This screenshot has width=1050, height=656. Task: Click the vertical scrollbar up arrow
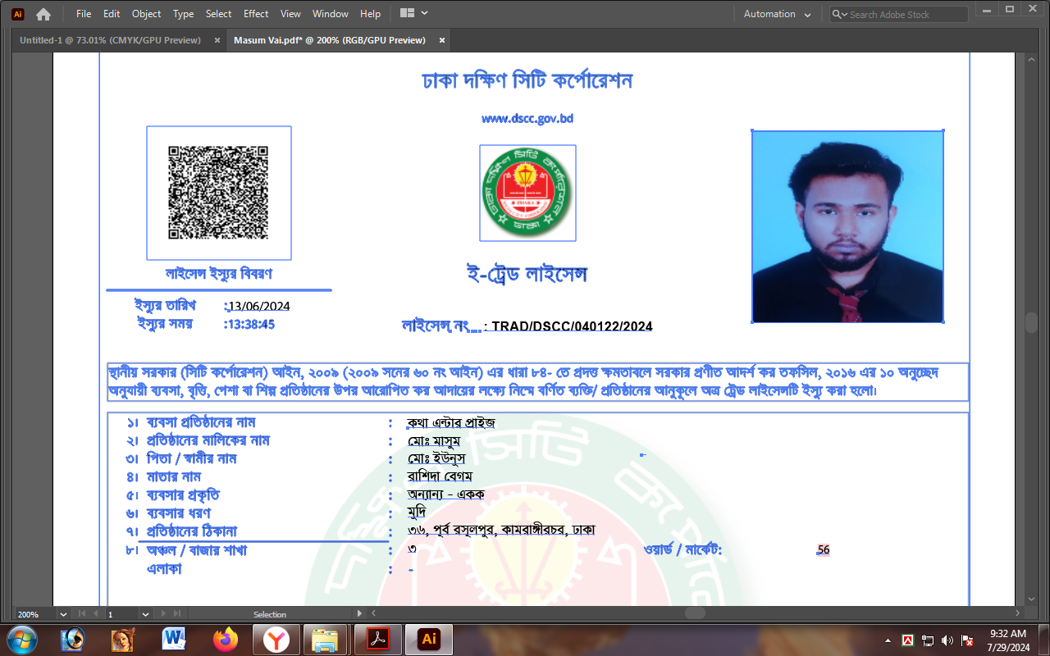1032,59
